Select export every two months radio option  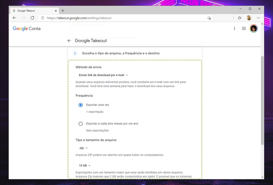click(81, 124)
